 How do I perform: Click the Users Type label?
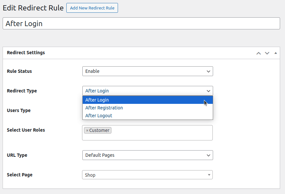tap(19, 110)
